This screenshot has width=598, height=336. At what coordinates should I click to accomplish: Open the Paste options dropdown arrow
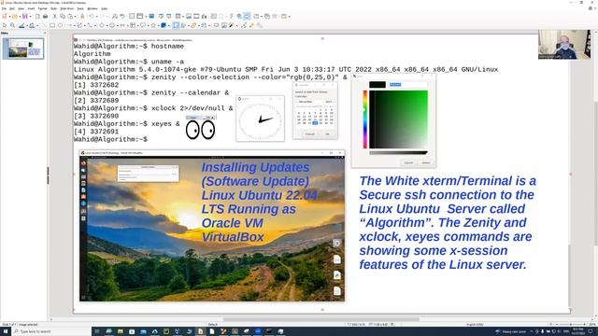75,17
